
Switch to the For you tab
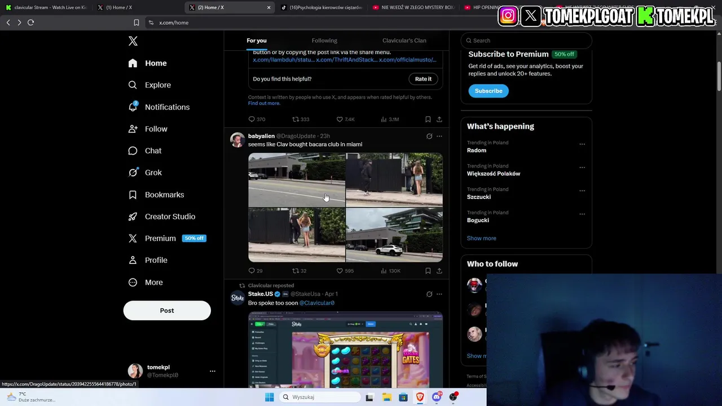click(x=257, y=41)
